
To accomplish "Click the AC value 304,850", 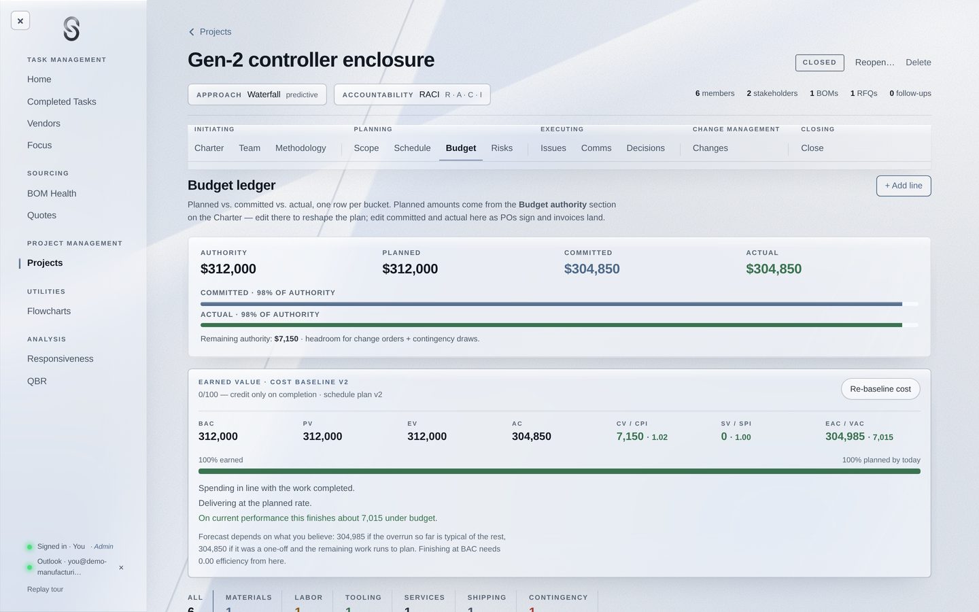I will coord(532,437).
